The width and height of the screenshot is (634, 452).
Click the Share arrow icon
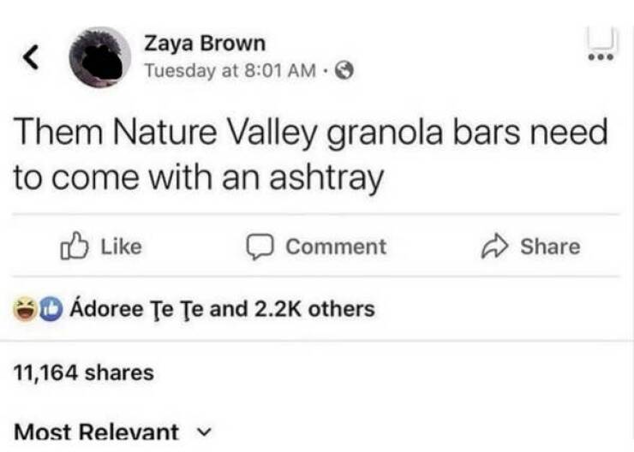coord(493,247)
